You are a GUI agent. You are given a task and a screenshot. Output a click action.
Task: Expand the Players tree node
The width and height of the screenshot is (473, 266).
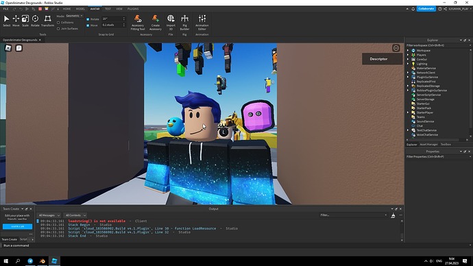[408, 55]
